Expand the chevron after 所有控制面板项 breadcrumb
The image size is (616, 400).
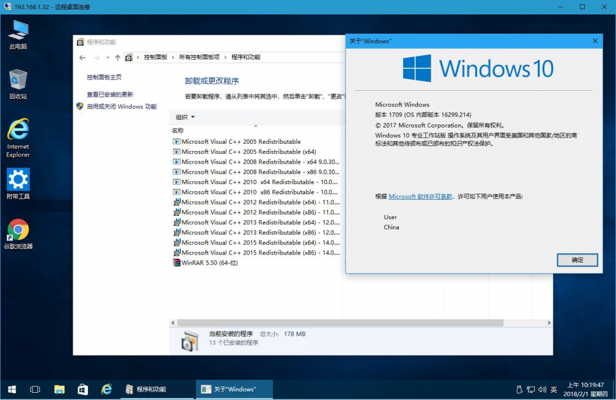coord(226,57)
